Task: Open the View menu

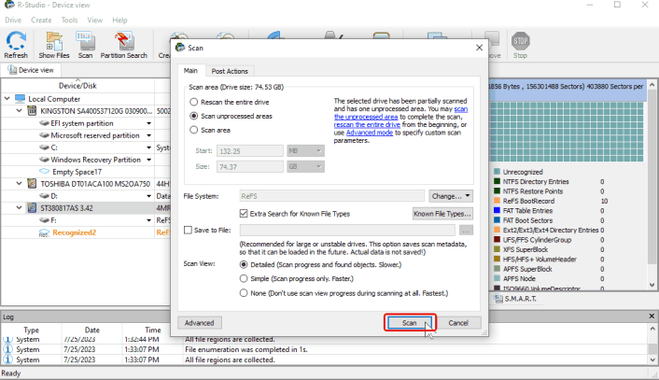Action: [94, 21]
